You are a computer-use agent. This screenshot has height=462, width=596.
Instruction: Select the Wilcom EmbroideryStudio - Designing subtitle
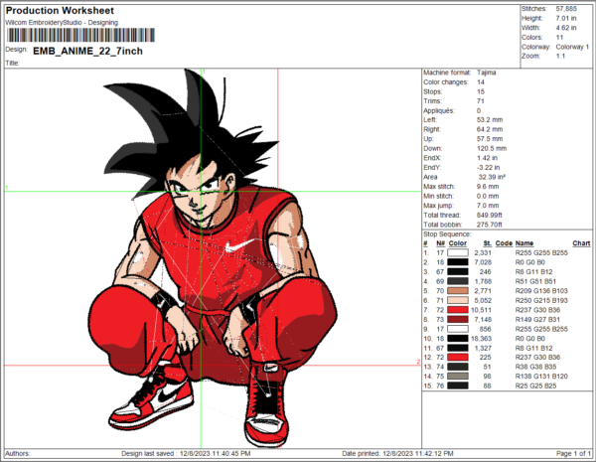click(x=62, y=23)
